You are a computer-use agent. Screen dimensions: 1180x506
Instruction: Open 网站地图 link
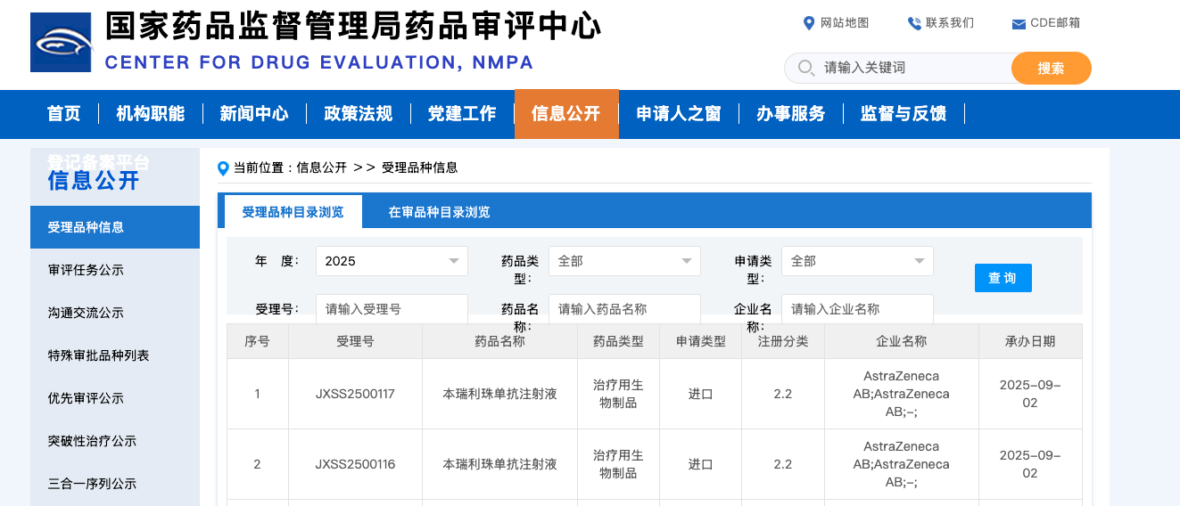tap(845, 23)
